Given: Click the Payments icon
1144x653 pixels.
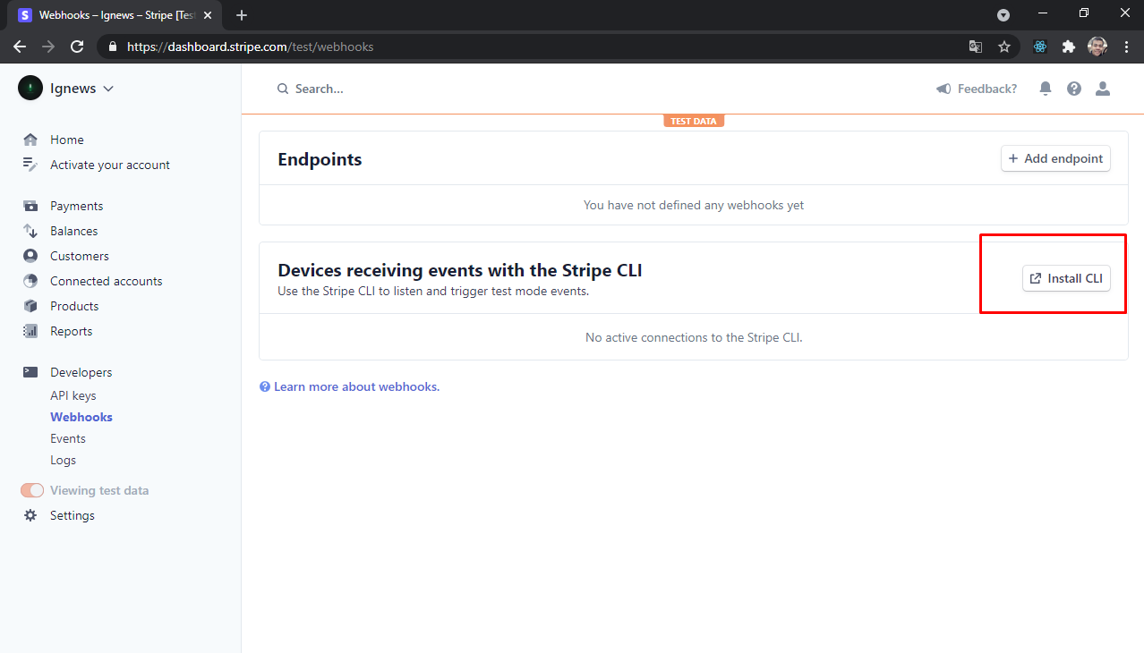Looking at the screenshot, I should coord(30,206).
